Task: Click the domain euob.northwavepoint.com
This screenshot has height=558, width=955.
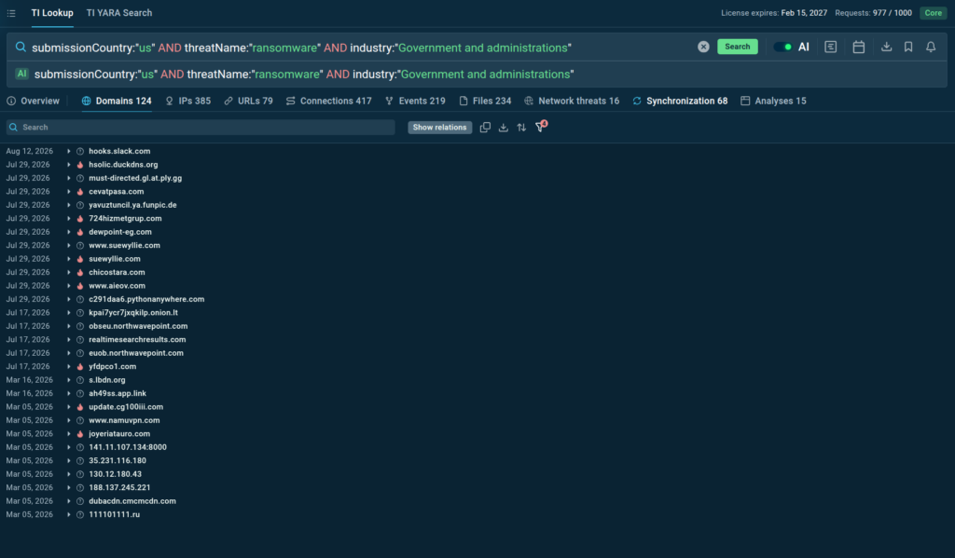Action: pyautogui.click(x=136, y=353)
